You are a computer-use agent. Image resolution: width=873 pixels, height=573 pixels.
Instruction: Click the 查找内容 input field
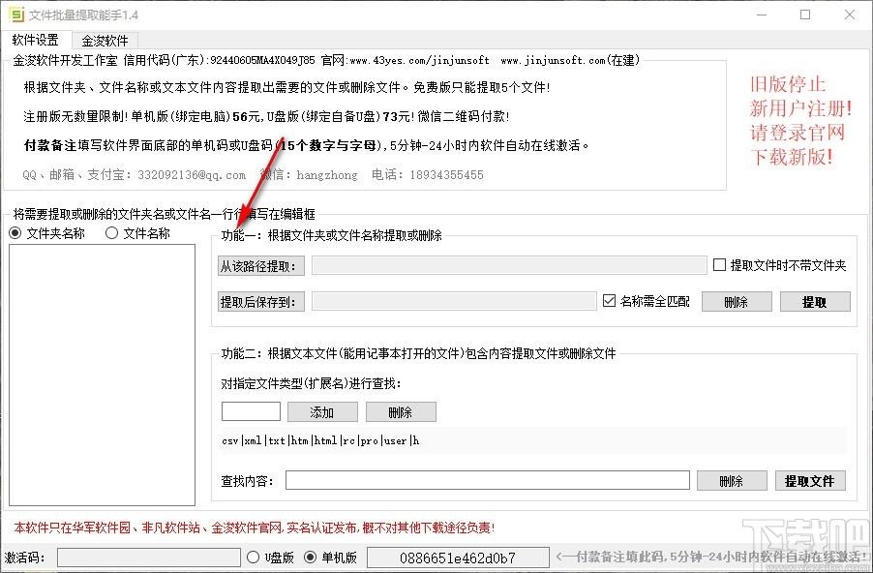(x=488, y=480)
